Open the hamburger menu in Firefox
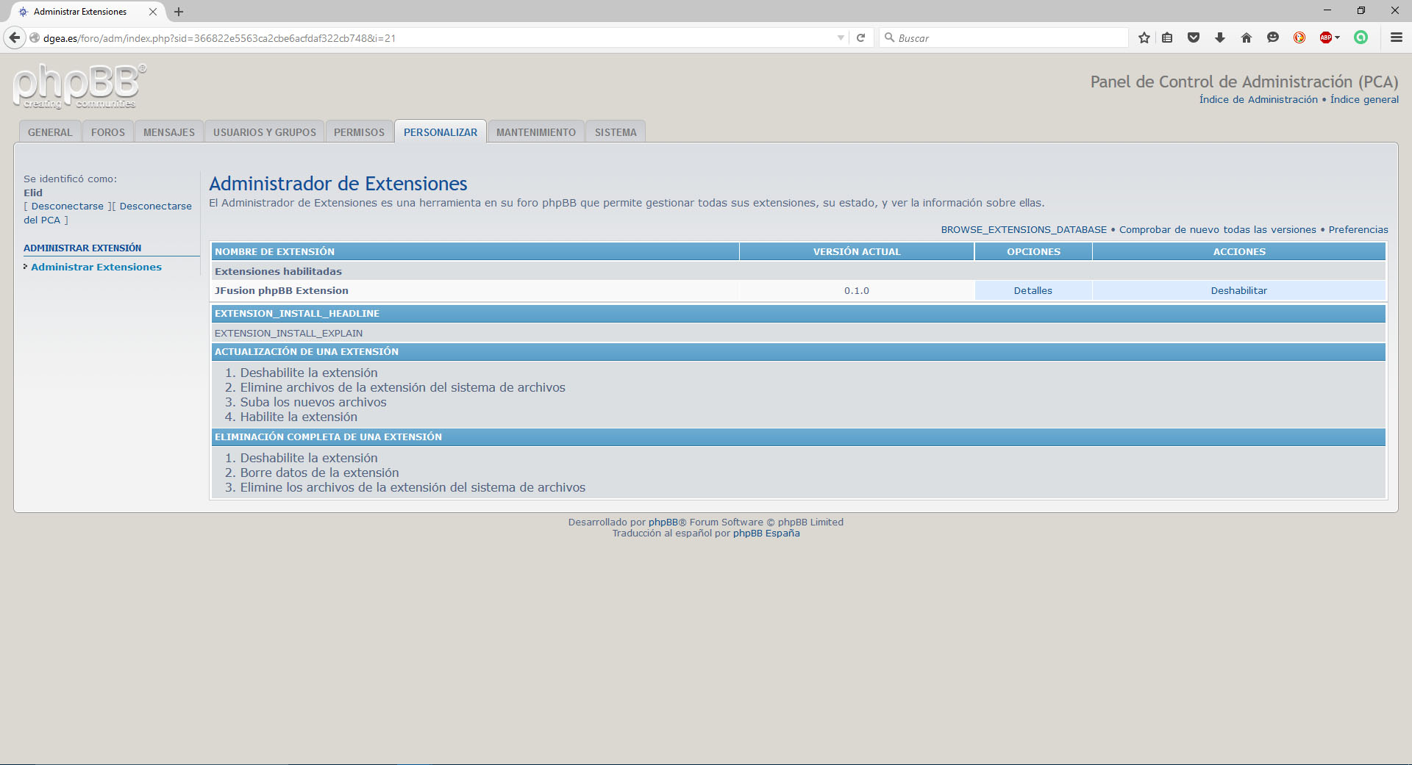The width and height of the screenshot is (1412, 765). 1396,37
